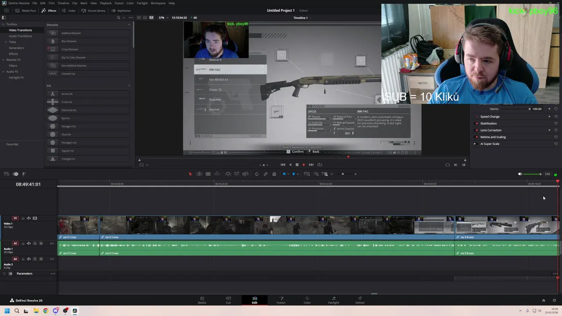
Task: Lock the Video 1 track
Action: tap(23, 218)
